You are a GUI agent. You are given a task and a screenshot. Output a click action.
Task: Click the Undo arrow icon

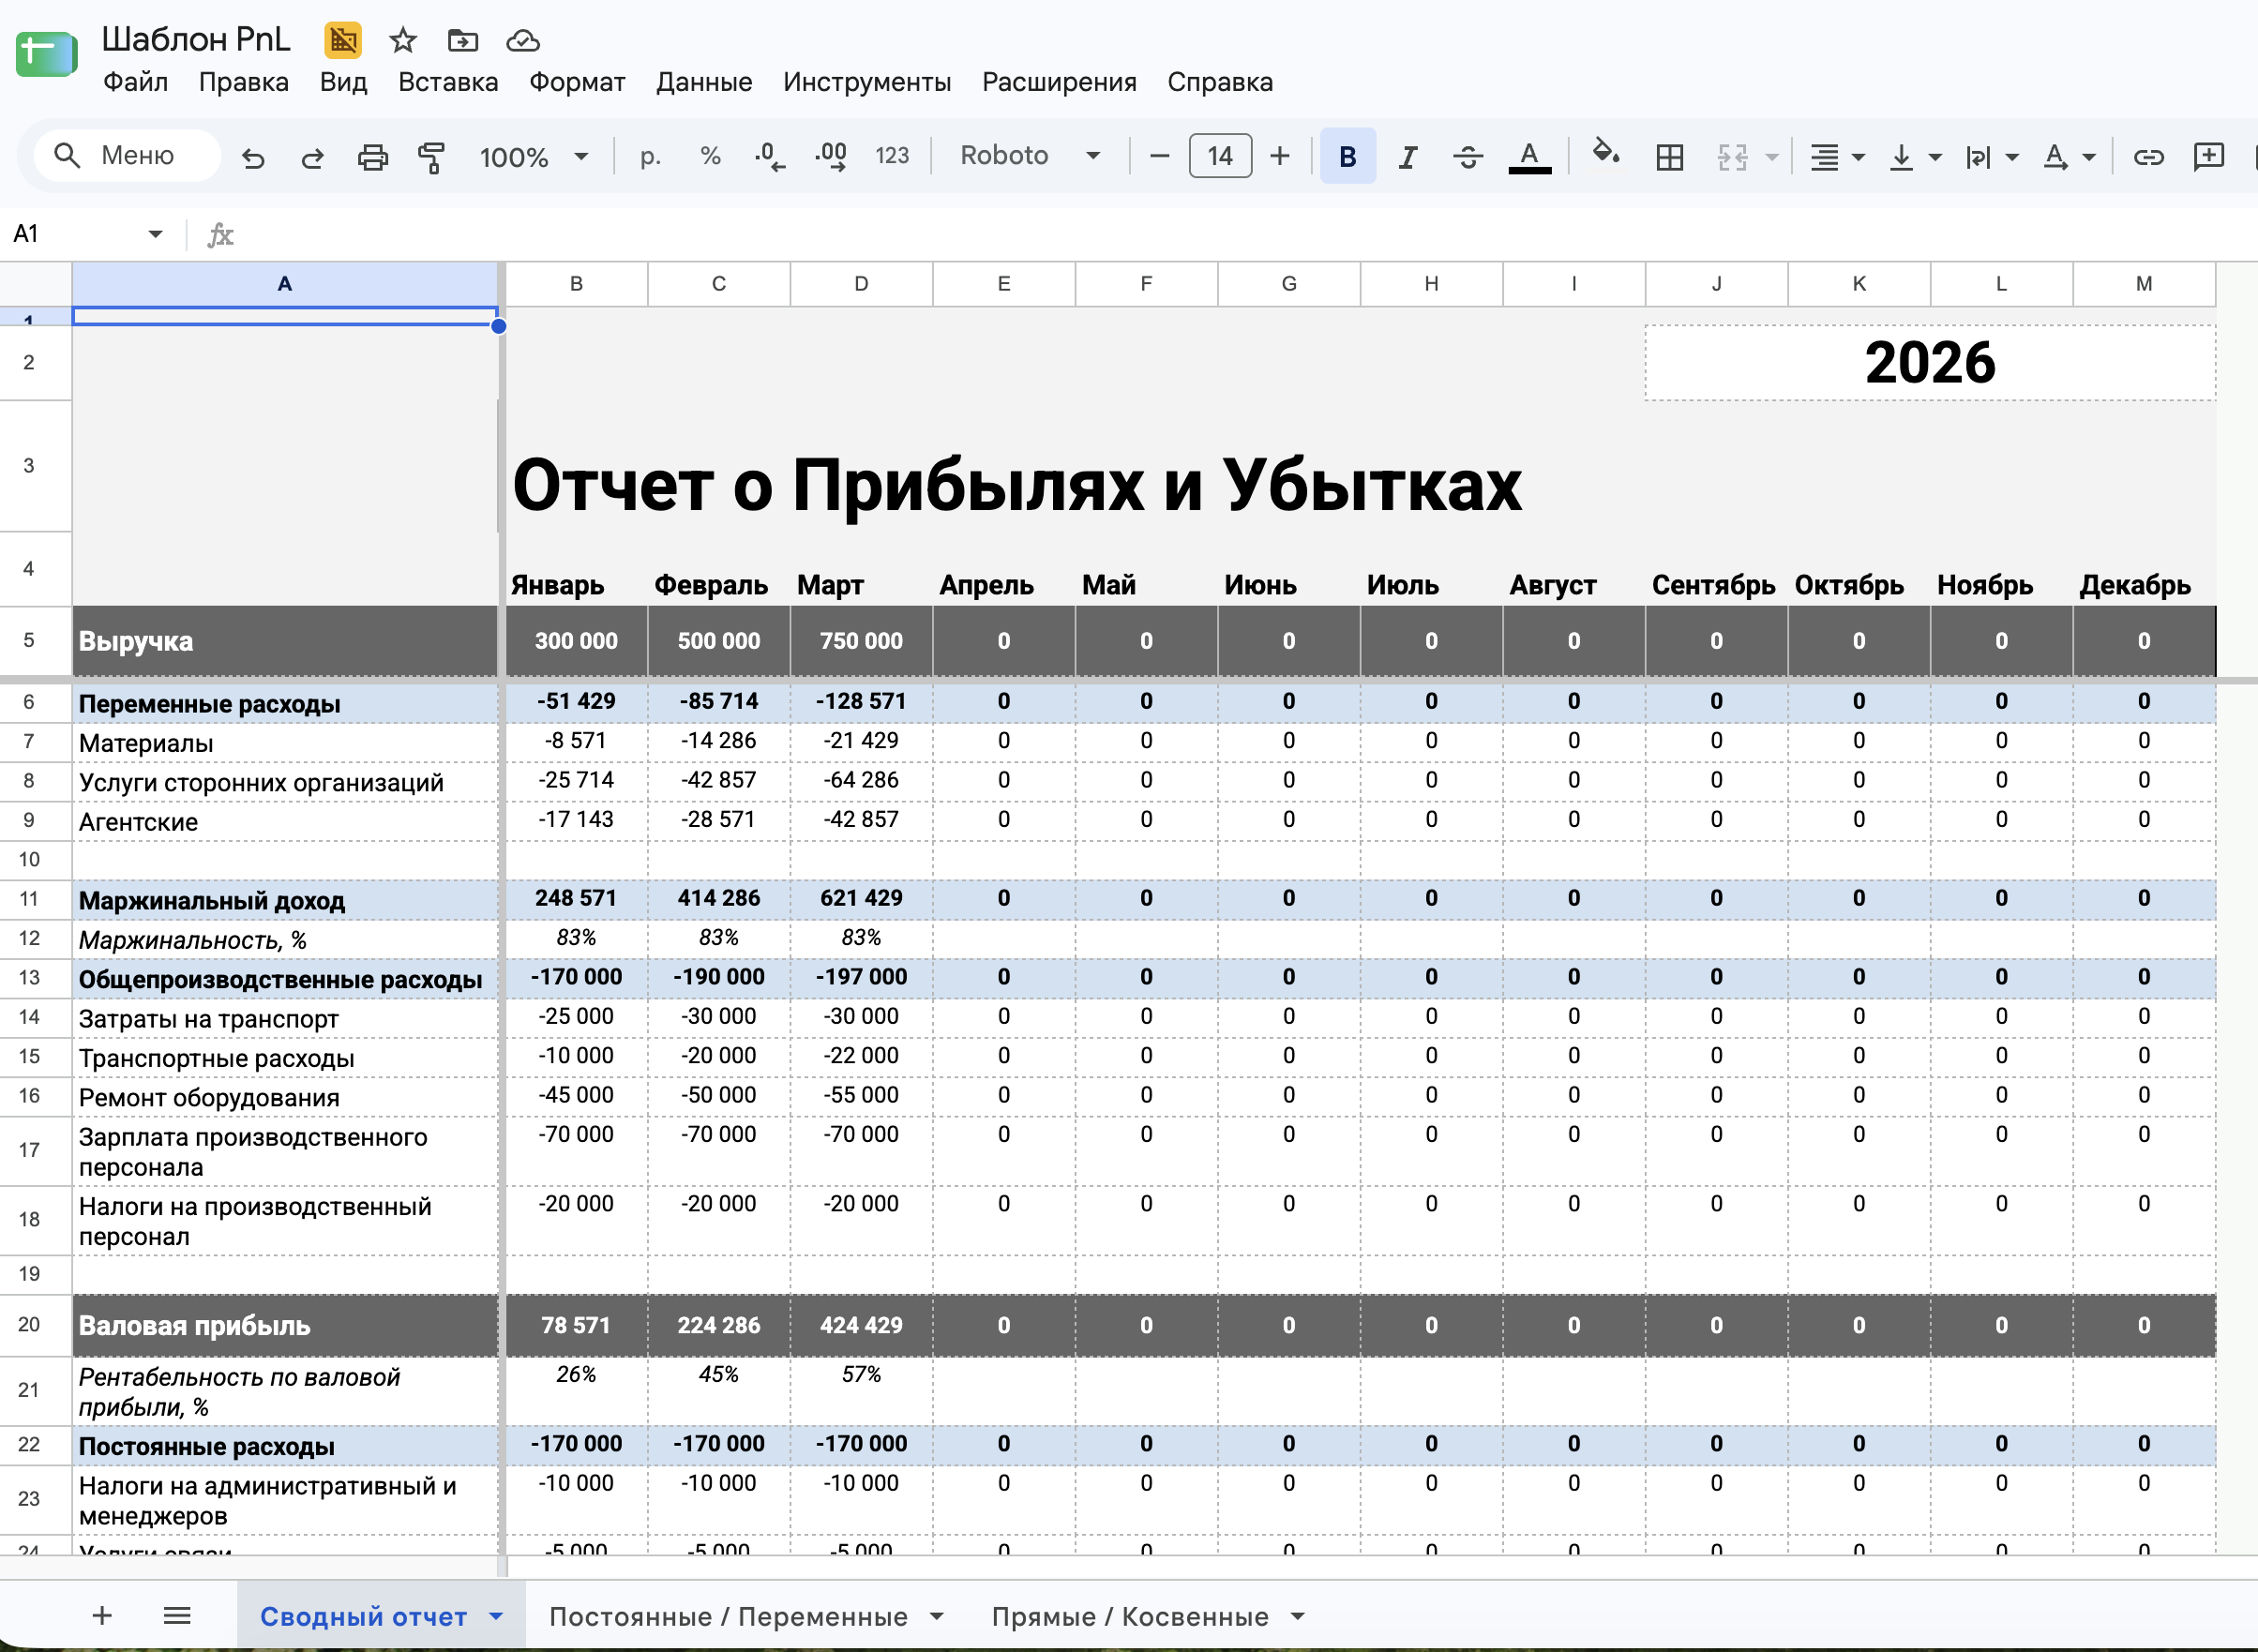pos(253,157)
